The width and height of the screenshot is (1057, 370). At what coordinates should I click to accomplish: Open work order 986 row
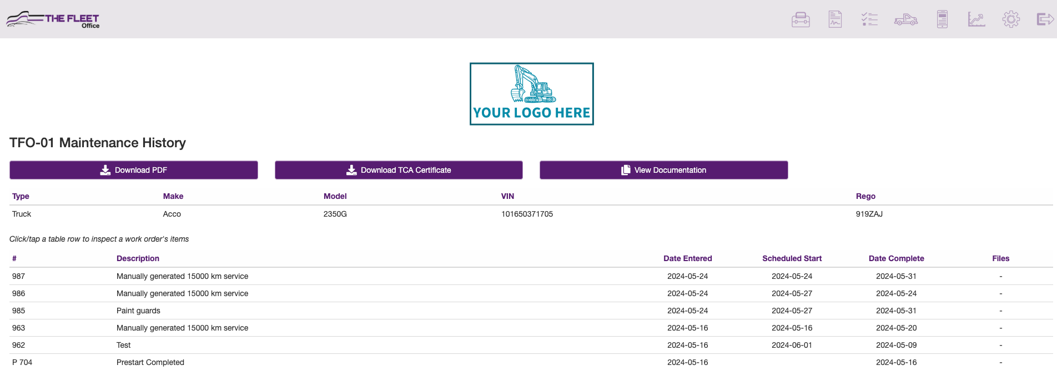[x=531, y=293]
